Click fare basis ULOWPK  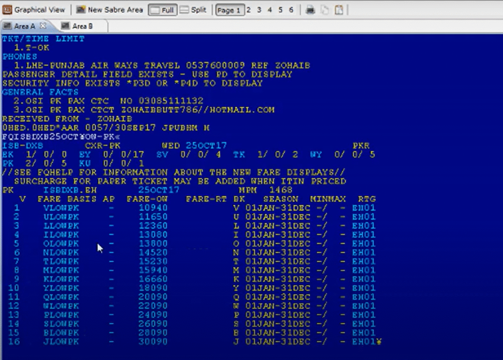point(61,217)
